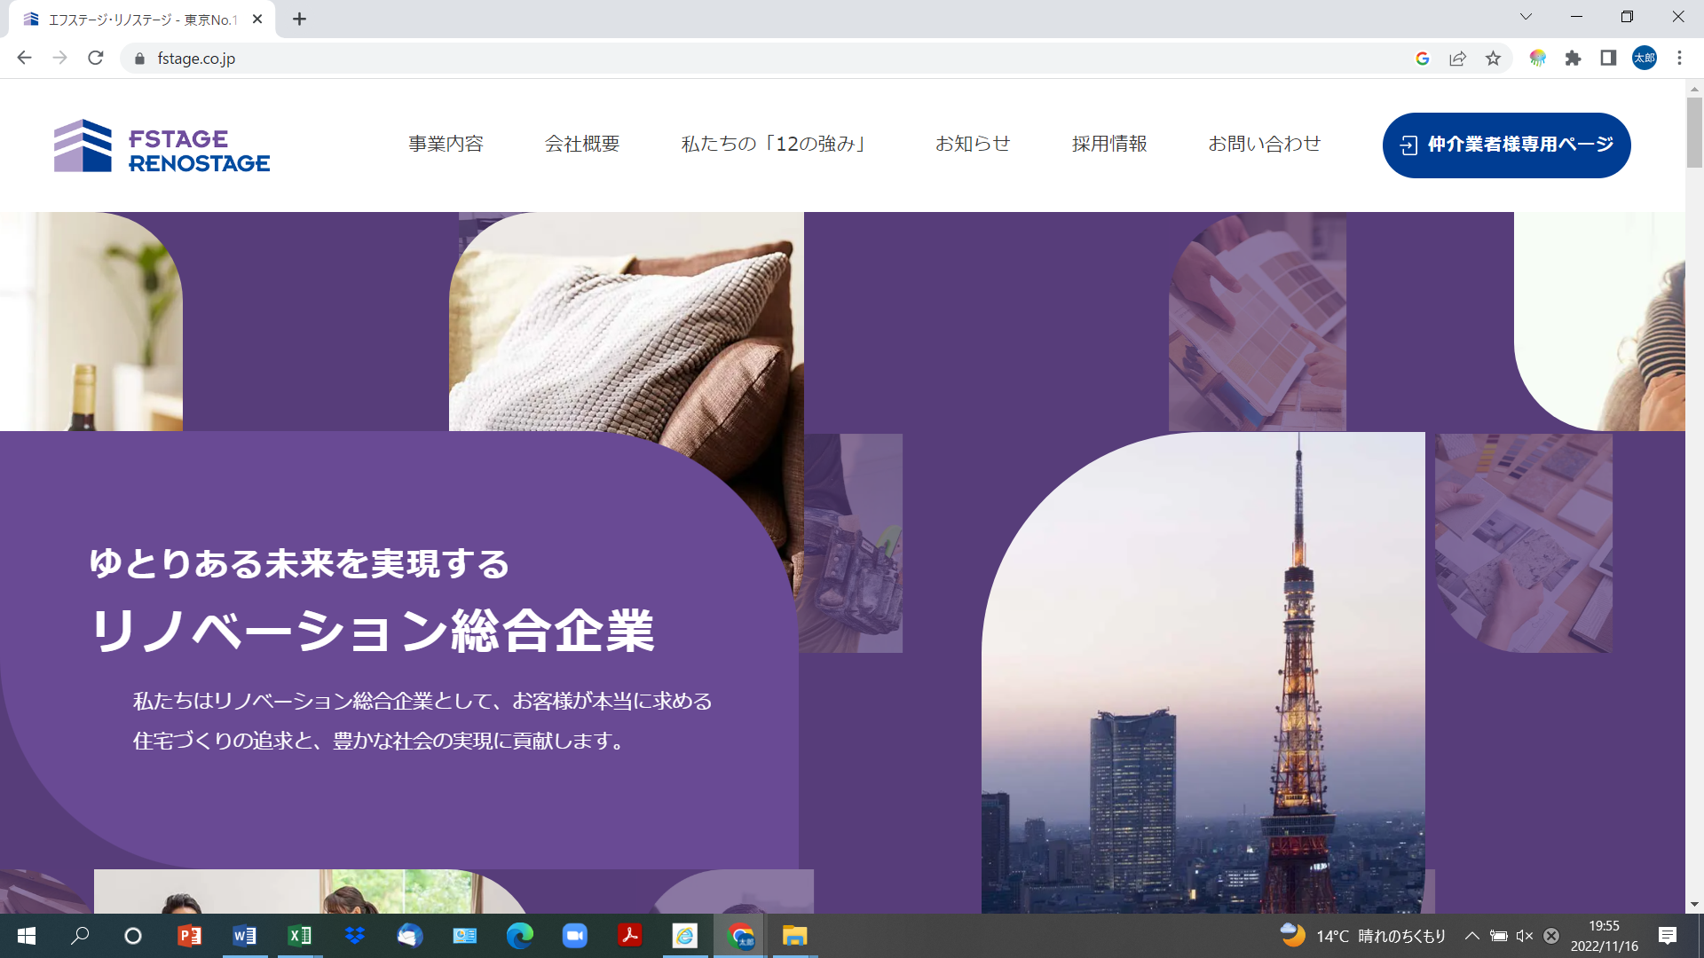The image size is (1704, 958).
Task: Open the Chrome three-dot menu
Action: pos(1679,59)
